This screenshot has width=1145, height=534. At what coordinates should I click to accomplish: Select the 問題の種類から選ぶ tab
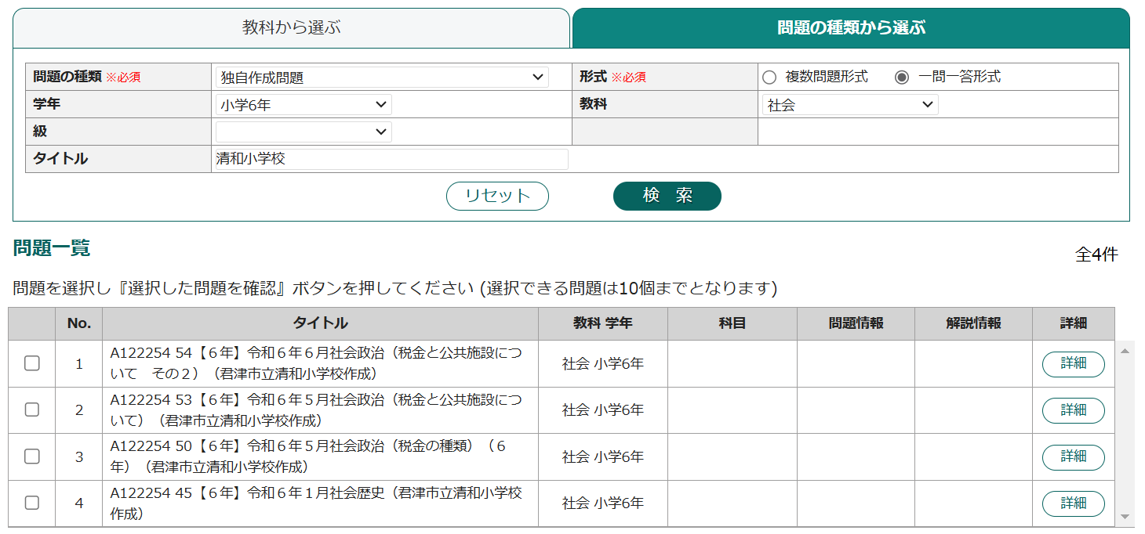[851, 28]
